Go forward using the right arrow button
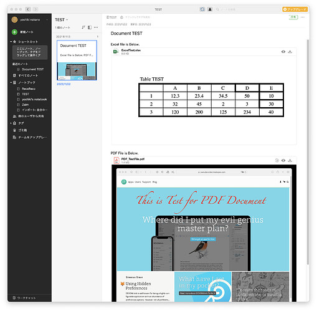The height and width of the screenshot is (311, 317). pos(35,9)
